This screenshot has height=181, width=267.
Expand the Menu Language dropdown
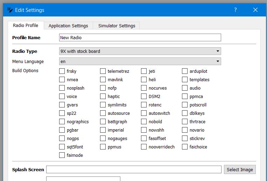pos(140,61)
